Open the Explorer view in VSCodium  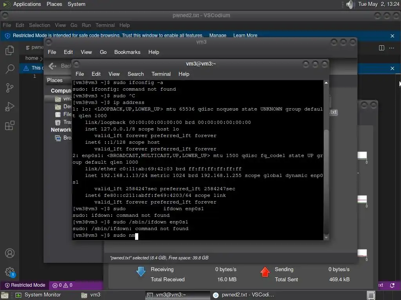pos(10,50)
